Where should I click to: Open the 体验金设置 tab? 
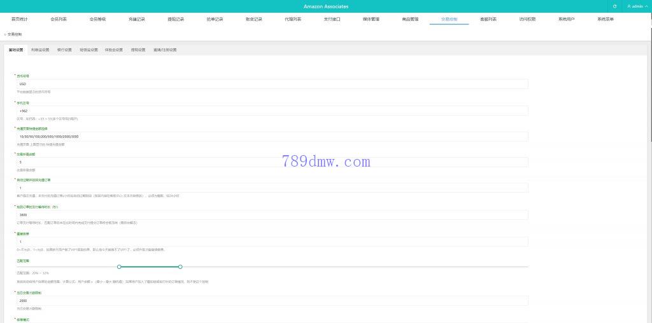click(113, 50)
